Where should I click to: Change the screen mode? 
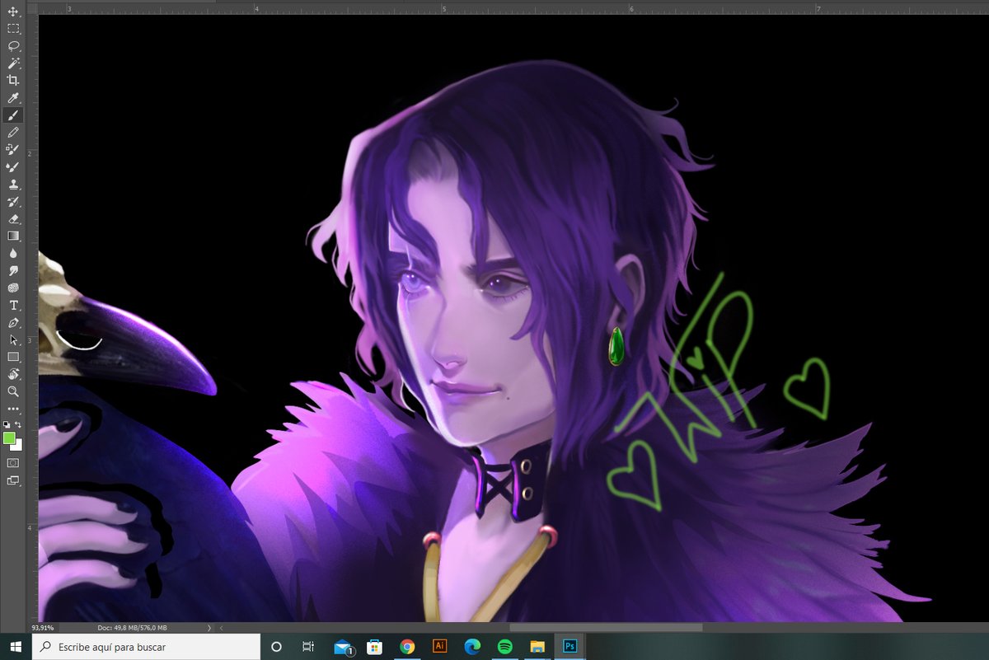(x=13, y=480)
